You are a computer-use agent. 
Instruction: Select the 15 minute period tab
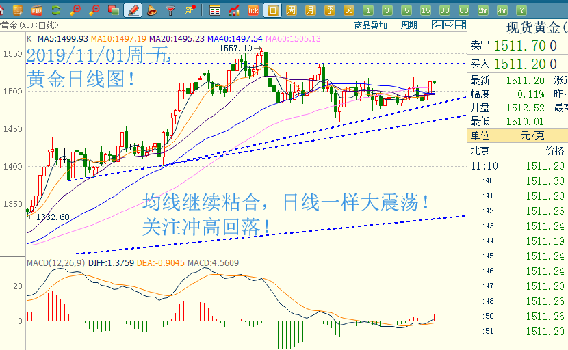(x=426, y=10)
